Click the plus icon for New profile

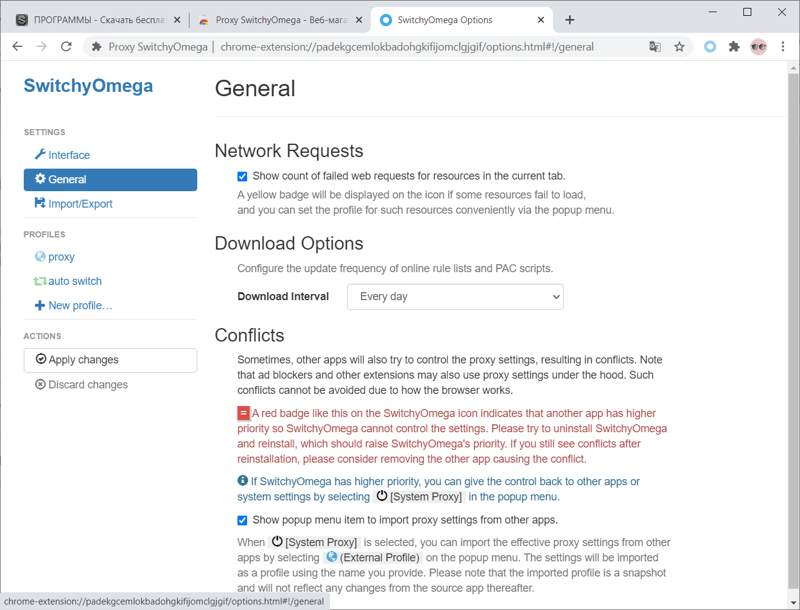[x=40, y=306]
